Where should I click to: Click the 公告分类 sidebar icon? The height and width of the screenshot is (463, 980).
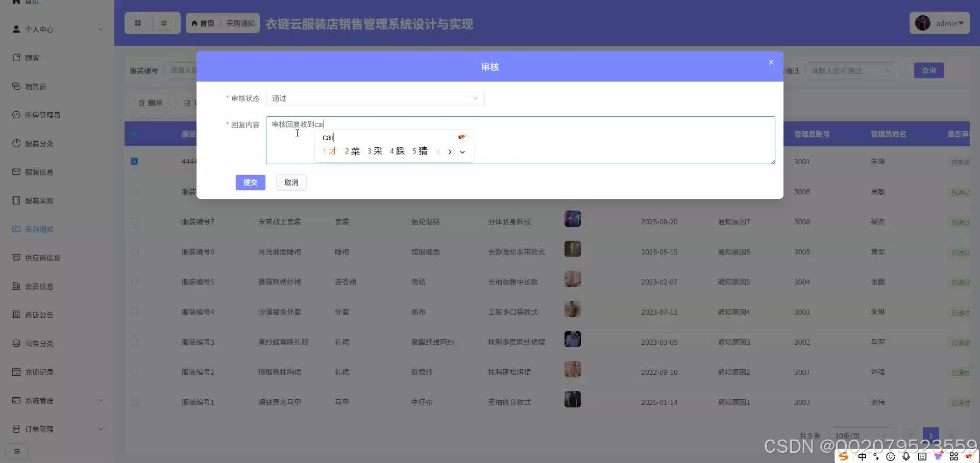(16, 343)
